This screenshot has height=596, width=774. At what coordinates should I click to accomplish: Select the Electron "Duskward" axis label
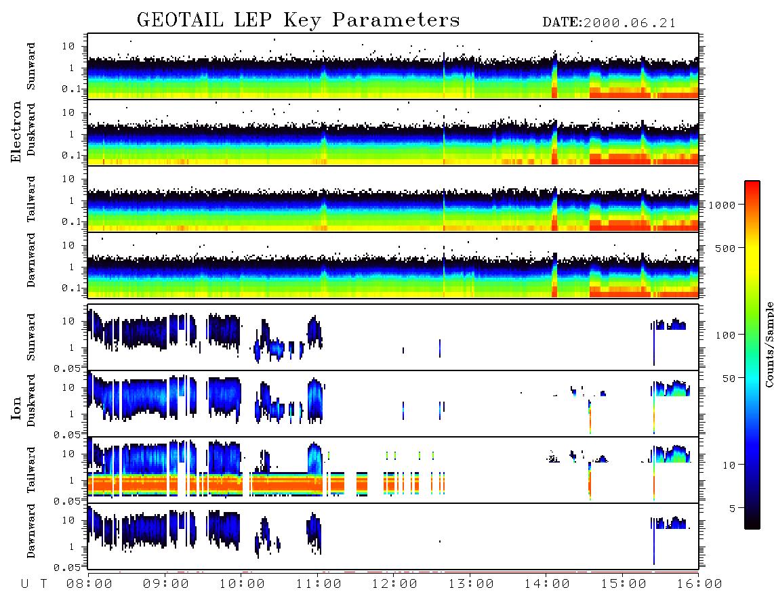point(31,129)
